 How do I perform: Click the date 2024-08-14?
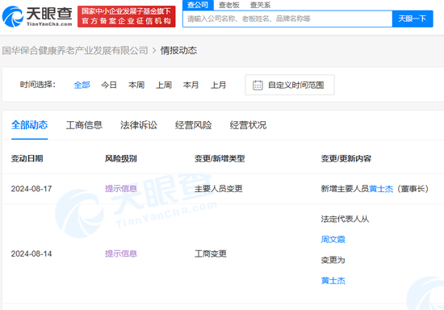(x=31, y=253)
